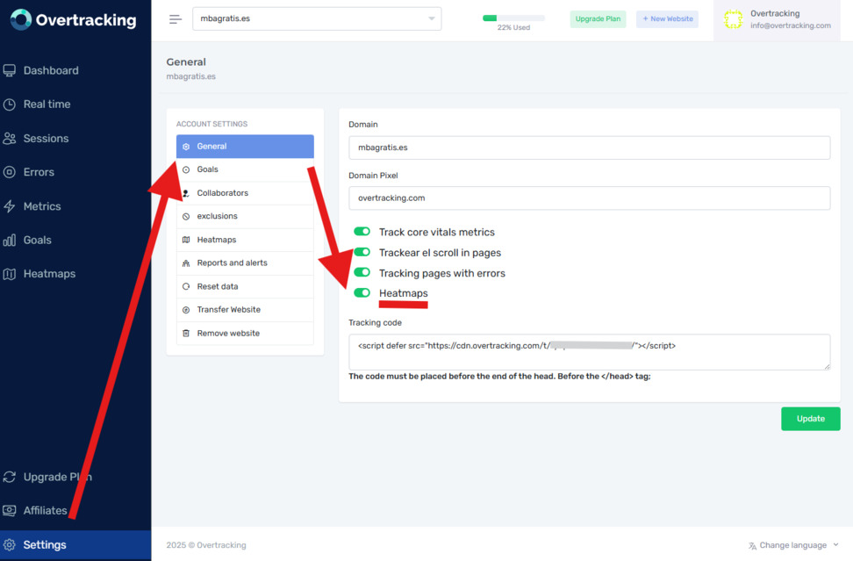The height and width of the screenshot is (561, 853).
Task: Click the New Website button
Action: [668, 19]
